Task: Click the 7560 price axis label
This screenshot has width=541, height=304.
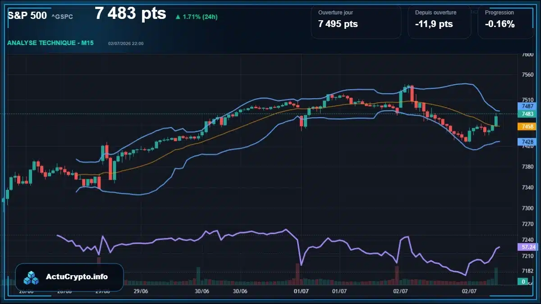Action: pos(527,75)
